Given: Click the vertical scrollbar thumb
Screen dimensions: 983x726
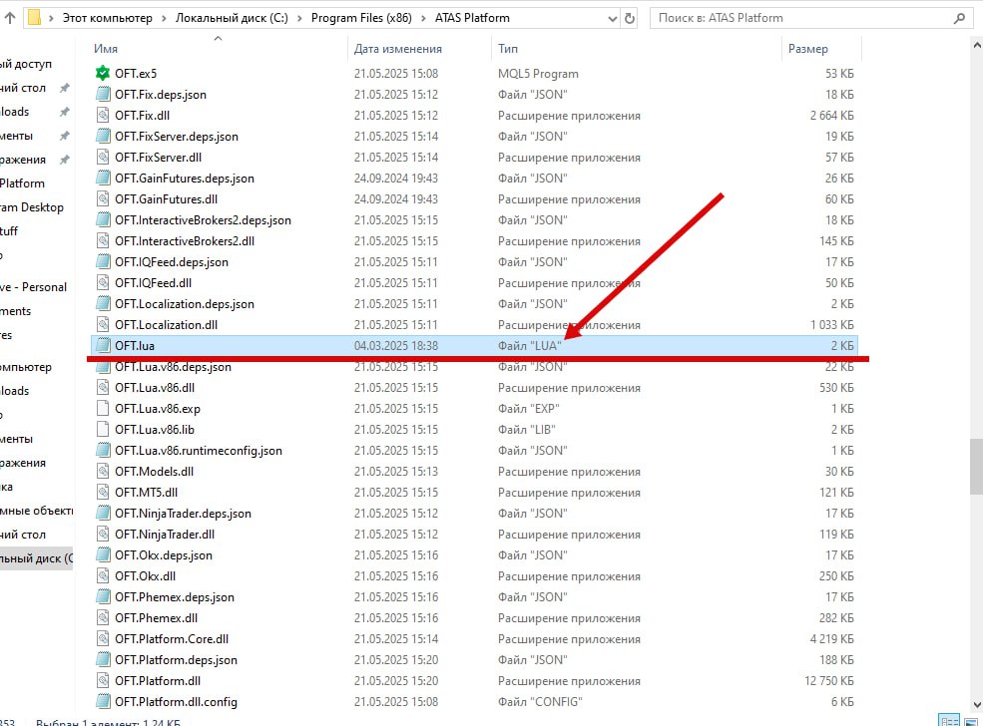Looking at the screenshot, I should pos(976,467).
